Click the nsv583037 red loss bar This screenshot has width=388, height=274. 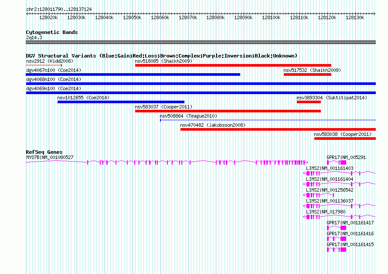click(228, 111)
